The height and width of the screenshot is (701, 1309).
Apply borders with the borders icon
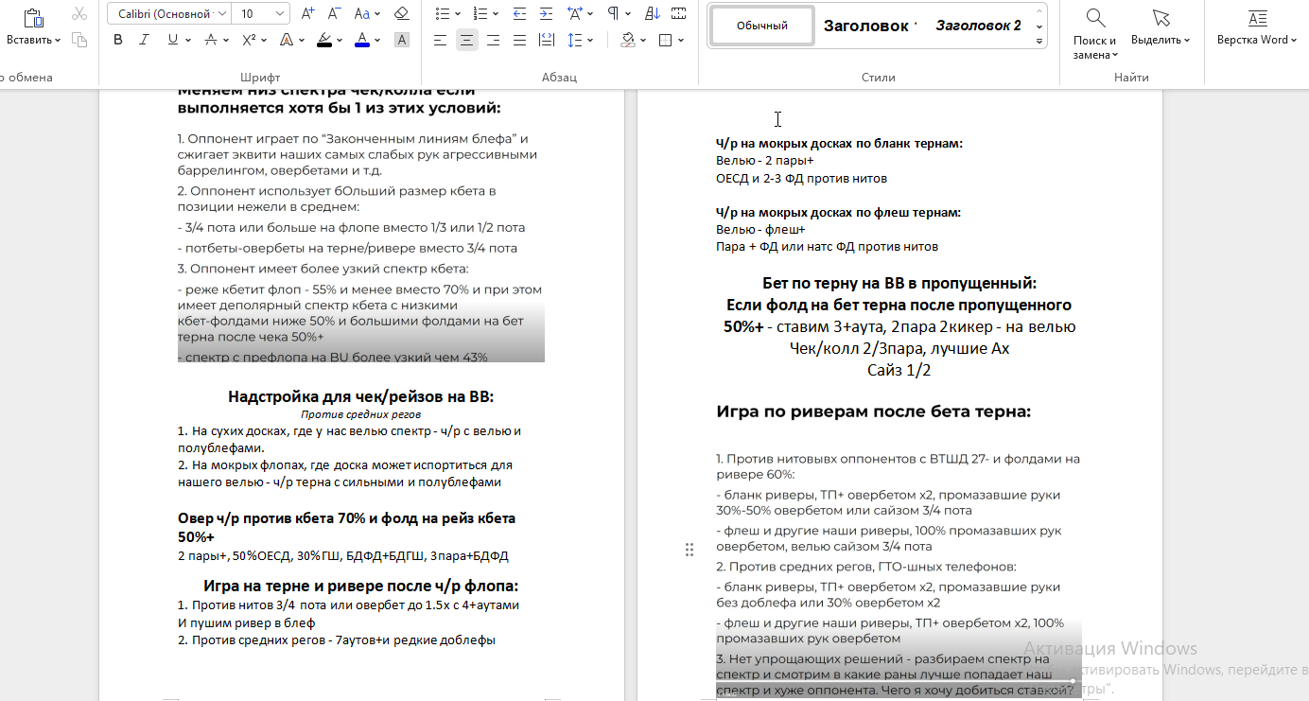click(665, 40)
